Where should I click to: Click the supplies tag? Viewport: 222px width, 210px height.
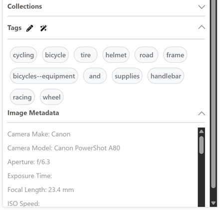pos(127,76)
